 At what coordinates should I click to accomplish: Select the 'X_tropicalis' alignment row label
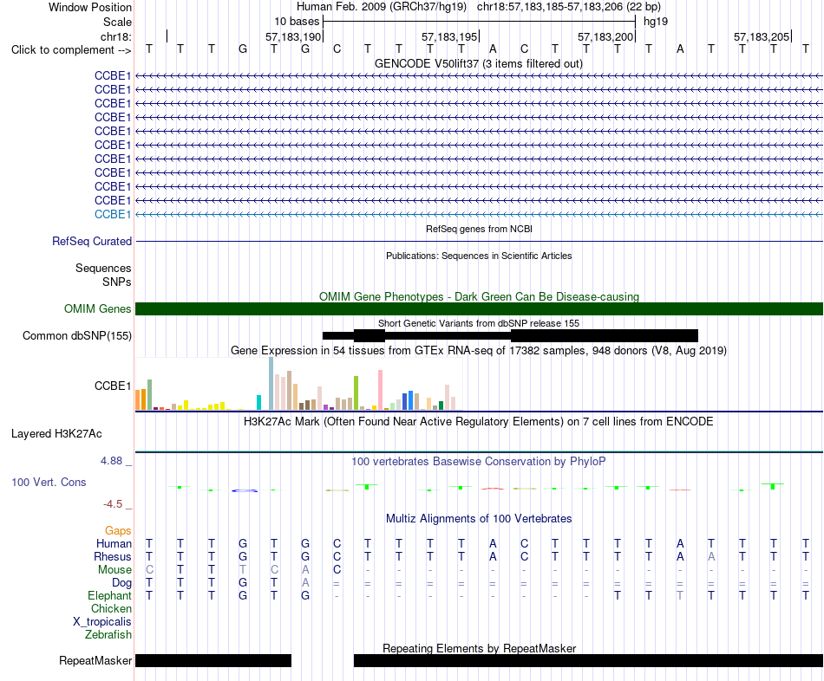[102, 622]
